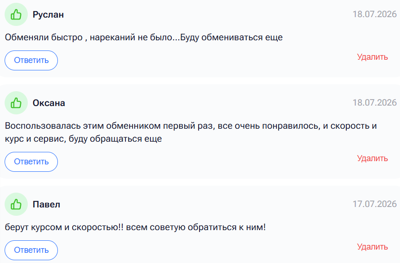Viewport: 400px width, 263px height.
Task: Delete Оксана's review via Удалить
Action: (x=372, y=158)
